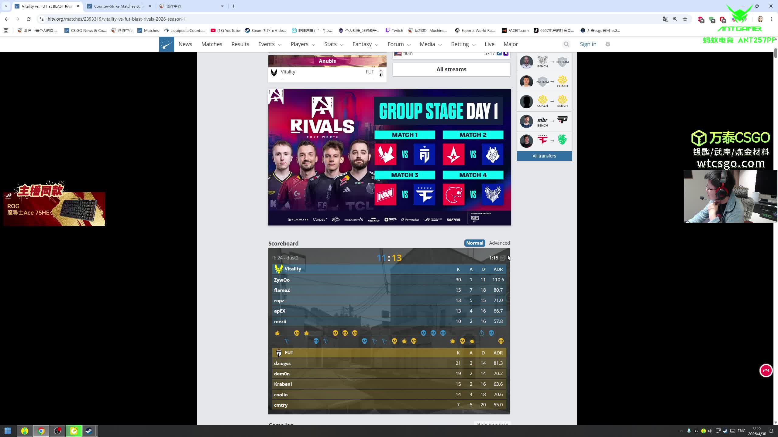Screen dimensions: 778x437
Task: Toggle the Hide minimap button
Action: click(x=492, y=424)
